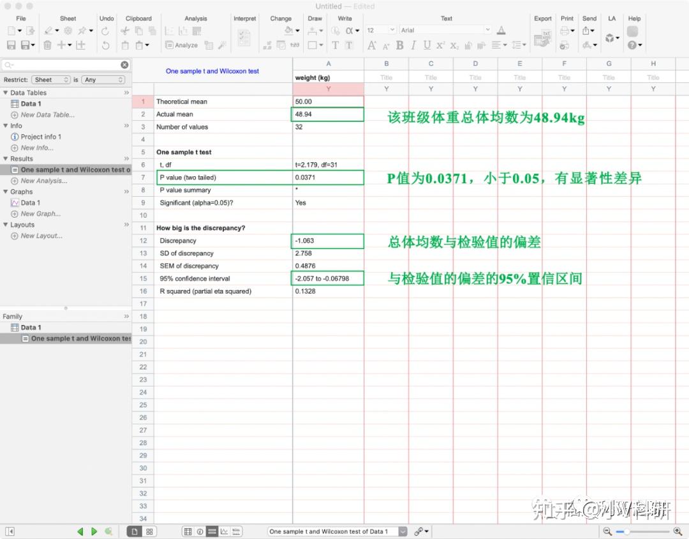Click New Graph... under Graphs

(x=37, y=213)
